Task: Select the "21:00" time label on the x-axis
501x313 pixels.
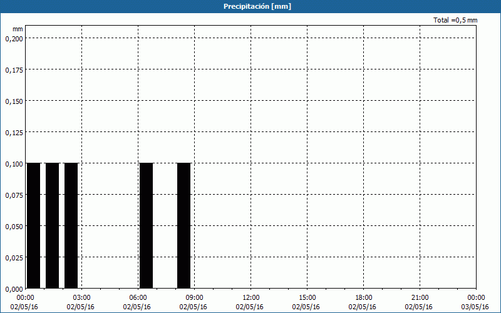Action: tap(420, 298)
